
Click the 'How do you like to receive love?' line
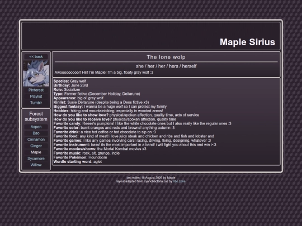click(115, 119)
